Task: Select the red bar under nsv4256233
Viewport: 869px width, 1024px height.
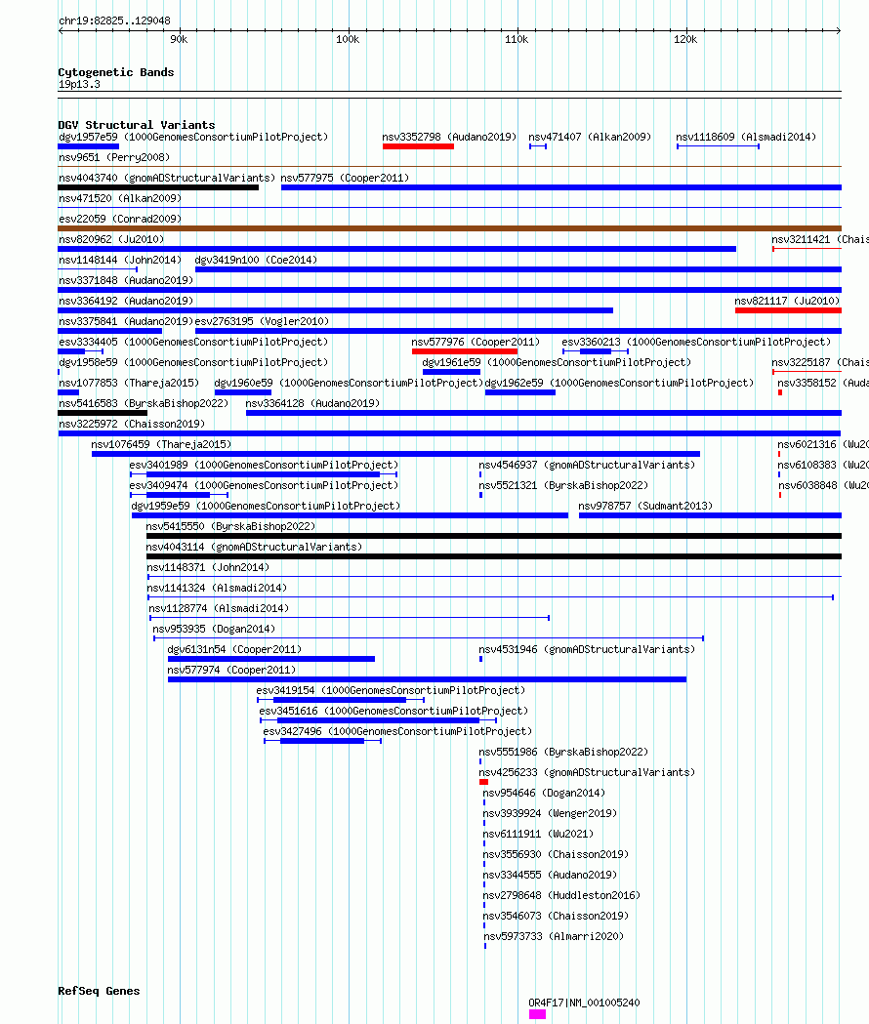Action: point(483,782)
